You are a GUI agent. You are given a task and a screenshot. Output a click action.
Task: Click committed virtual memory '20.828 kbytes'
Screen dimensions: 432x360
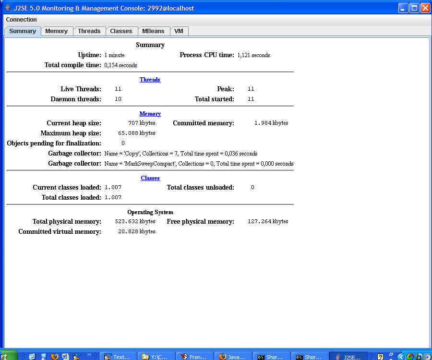coord(137,232)
